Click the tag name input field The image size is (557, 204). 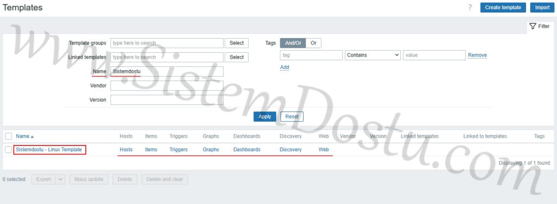312,55
